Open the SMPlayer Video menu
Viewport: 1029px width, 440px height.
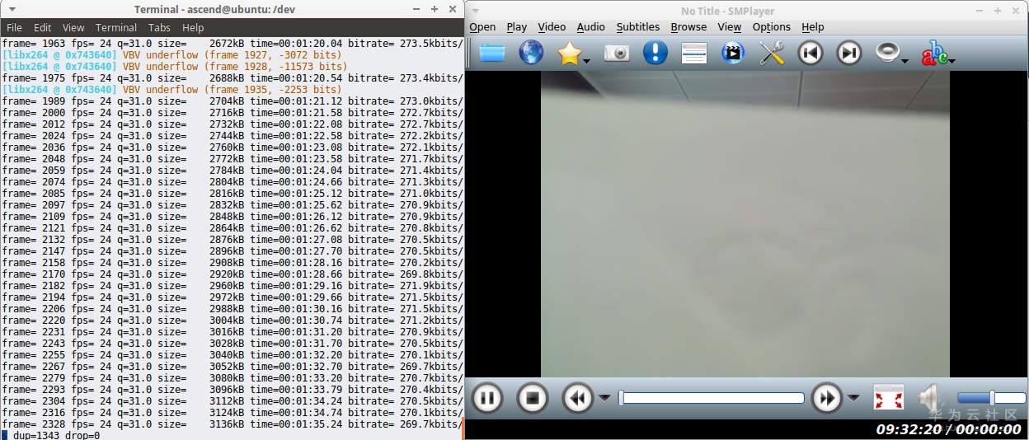tap(552, 27)
